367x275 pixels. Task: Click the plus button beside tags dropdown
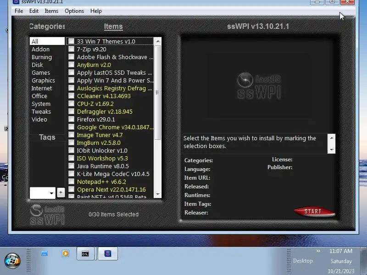tap(61, 192)
